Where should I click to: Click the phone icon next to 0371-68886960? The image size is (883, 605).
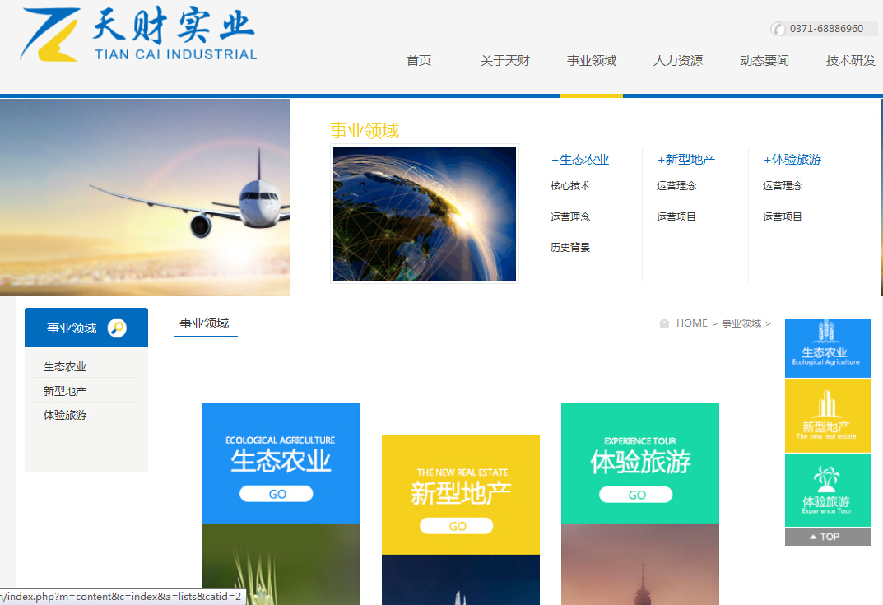coord(778,29)
